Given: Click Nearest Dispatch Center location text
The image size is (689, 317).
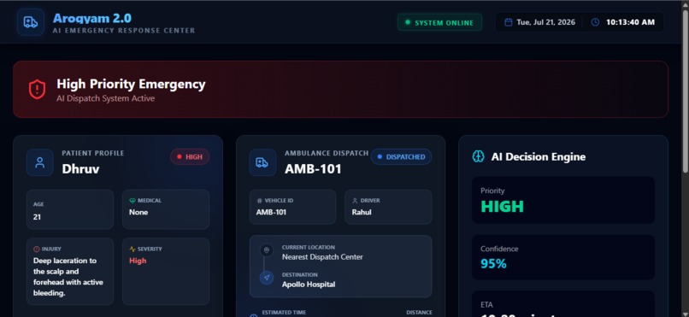Looking at the screenshot, I should 322,257.
